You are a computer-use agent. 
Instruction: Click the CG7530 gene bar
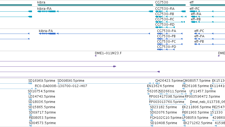170,5
